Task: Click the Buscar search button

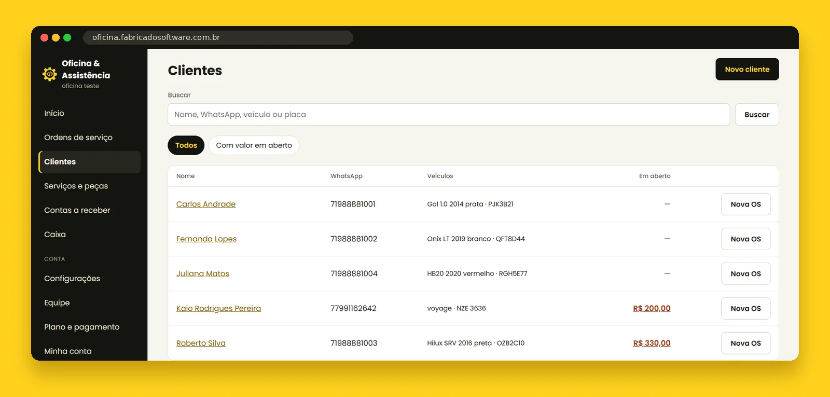Action: [757, 114]
